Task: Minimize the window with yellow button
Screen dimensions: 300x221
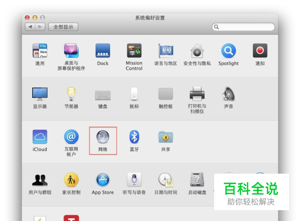Action: point(35,18)
